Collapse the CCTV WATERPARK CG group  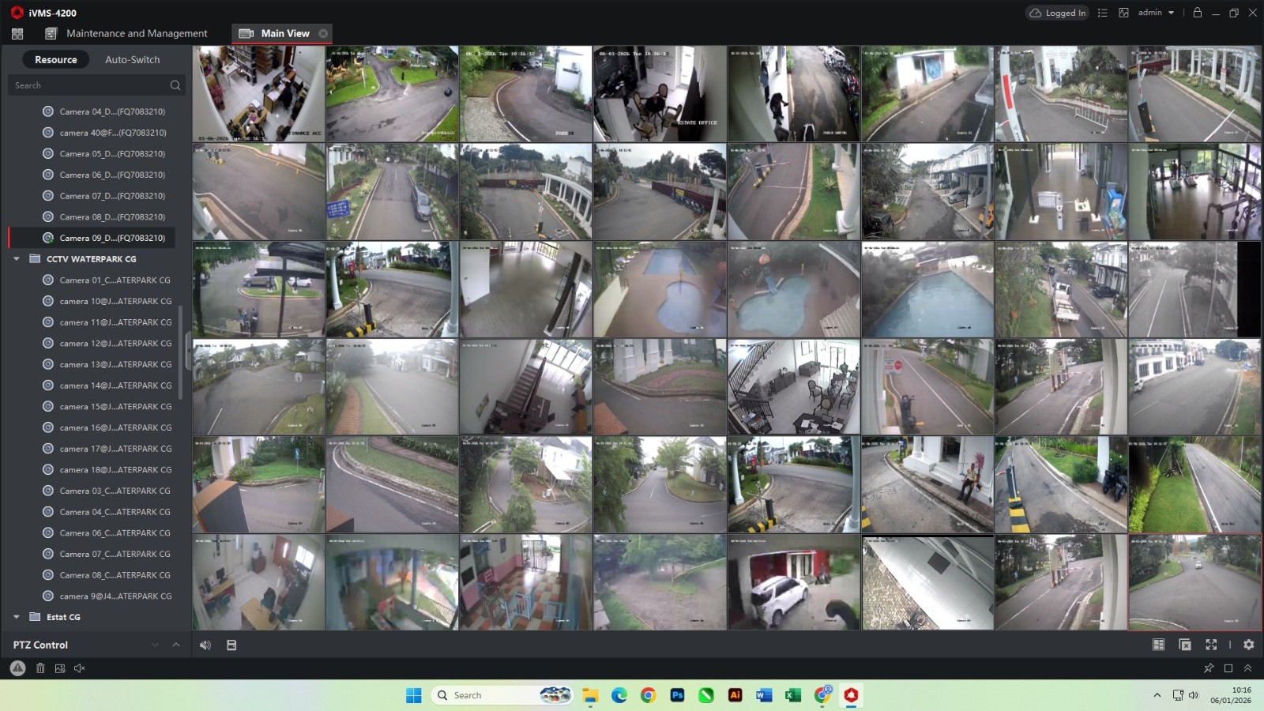(17, 259)
